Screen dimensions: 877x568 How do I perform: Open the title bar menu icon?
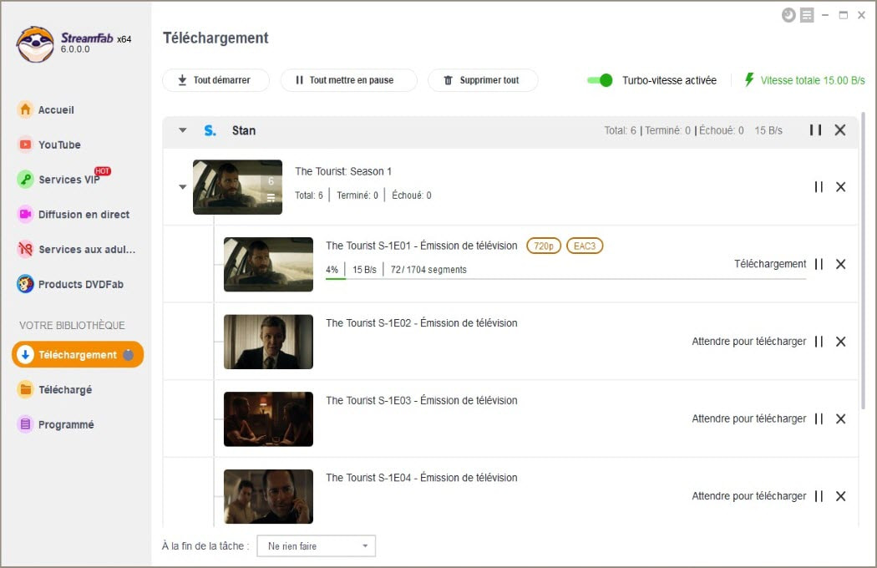click(807, 15)
